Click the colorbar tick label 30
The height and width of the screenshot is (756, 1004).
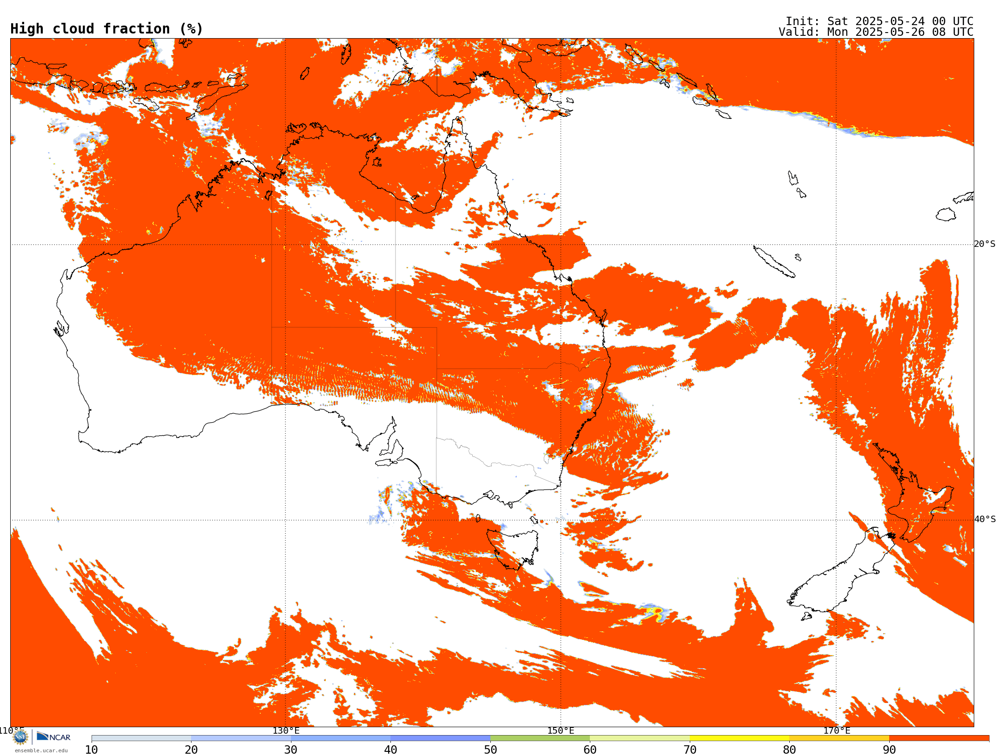(291, 750)
